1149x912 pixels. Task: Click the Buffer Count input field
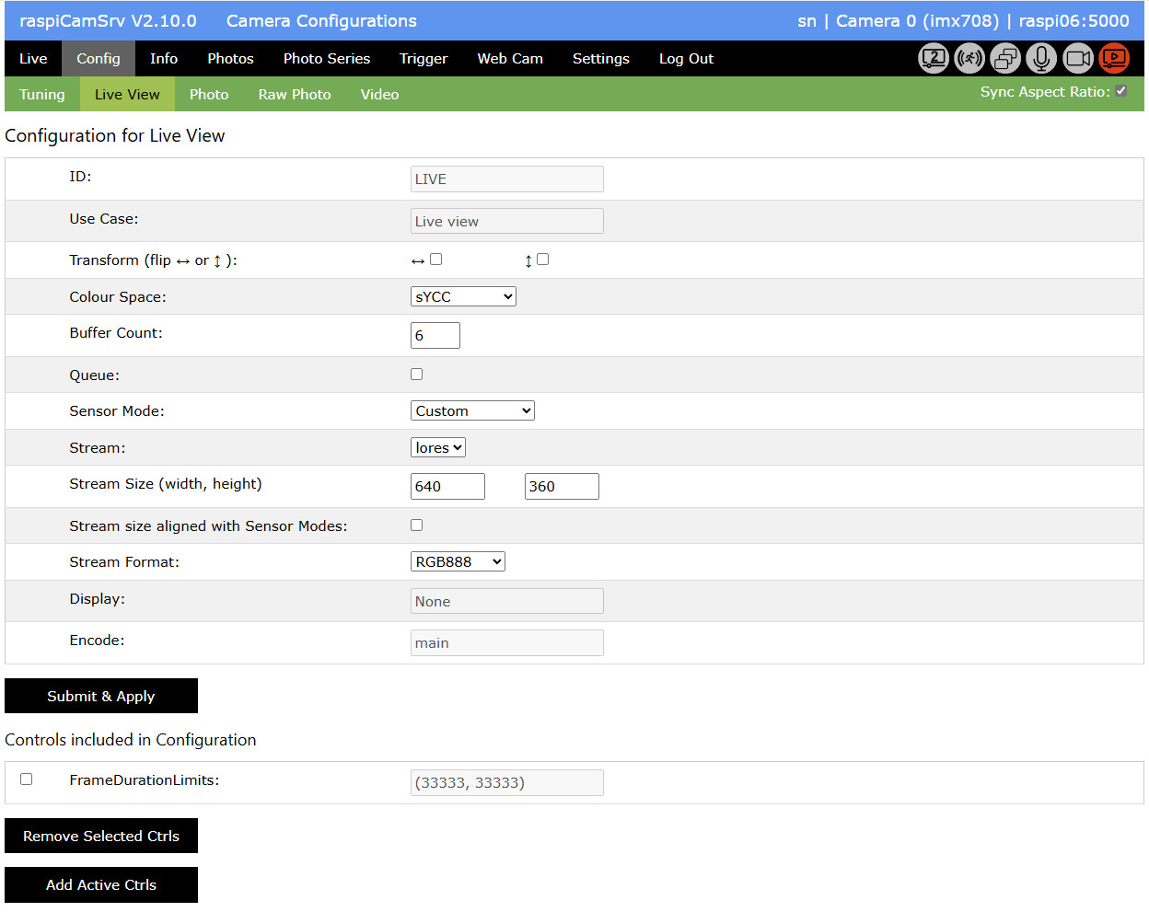[x=435, y=336]
